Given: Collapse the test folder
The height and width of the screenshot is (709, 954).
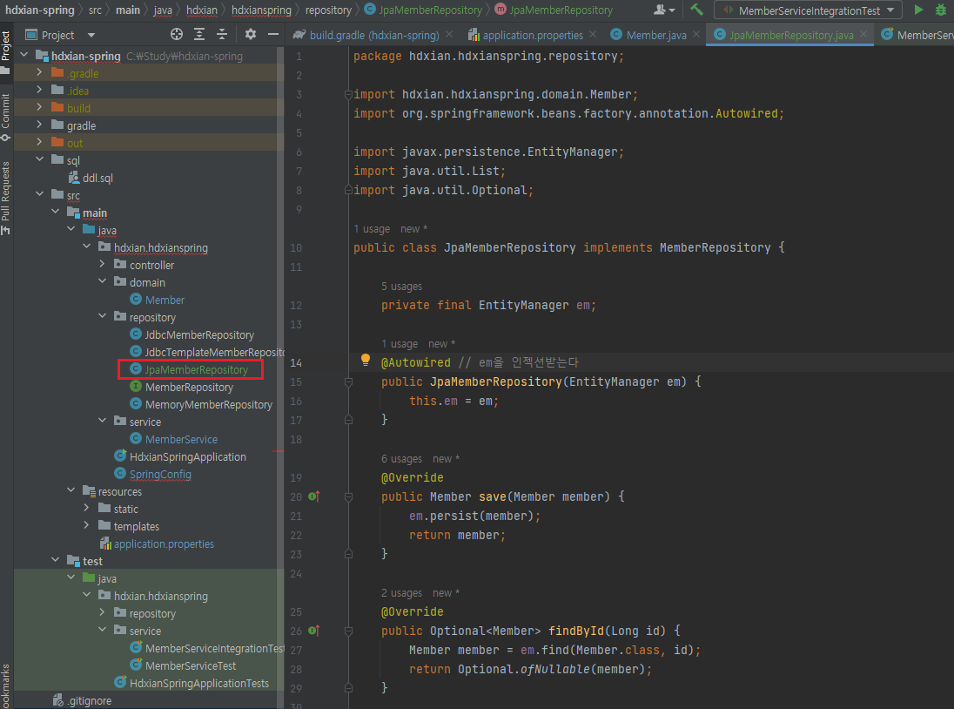Looking at the screenshot, I should click(56, 560).
